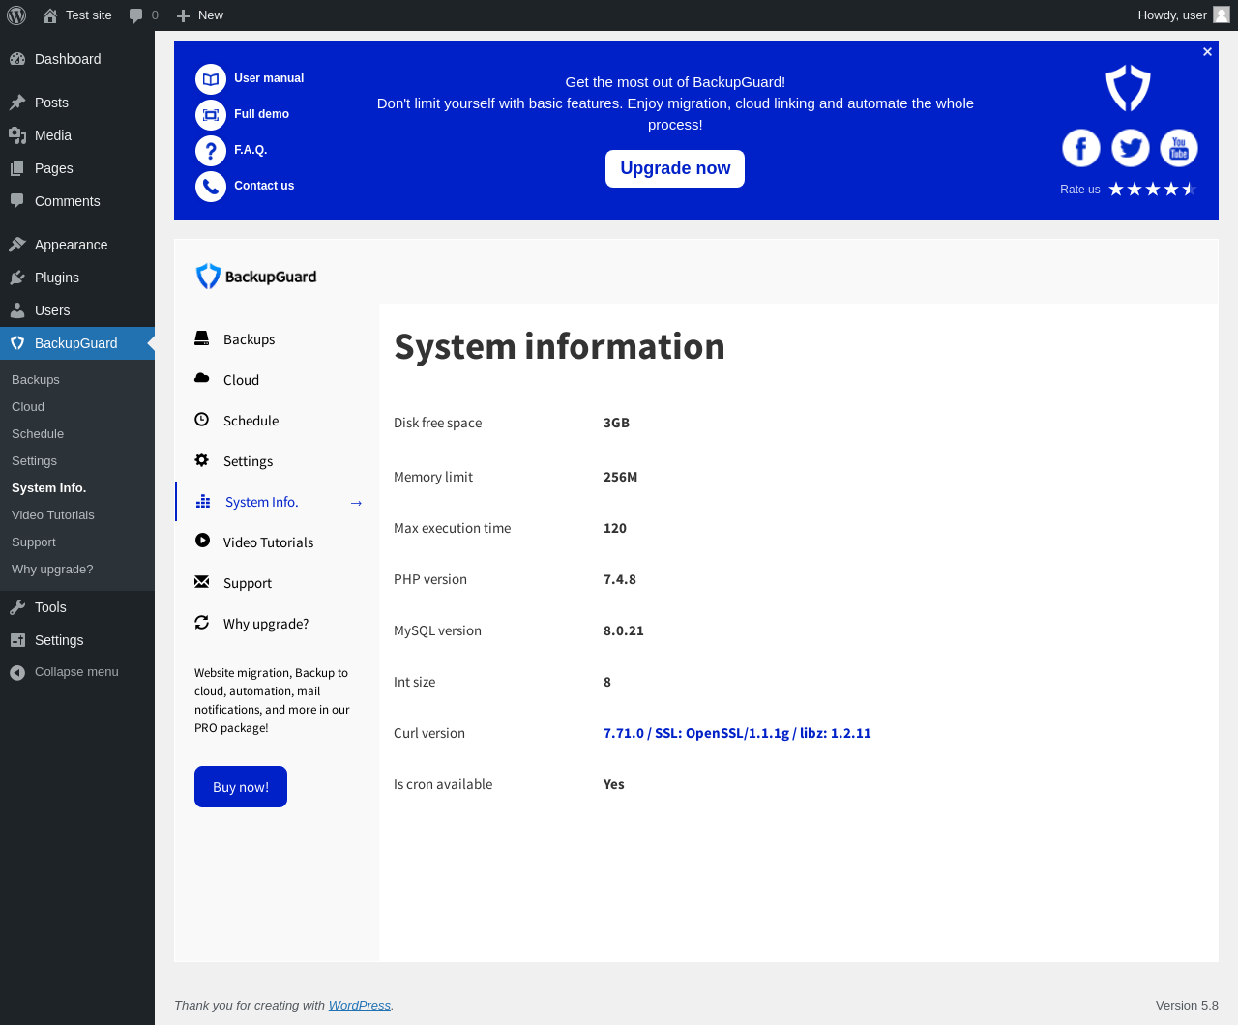
Task: Open Appearance in the admin sidebar
Action: coord(77,245)
